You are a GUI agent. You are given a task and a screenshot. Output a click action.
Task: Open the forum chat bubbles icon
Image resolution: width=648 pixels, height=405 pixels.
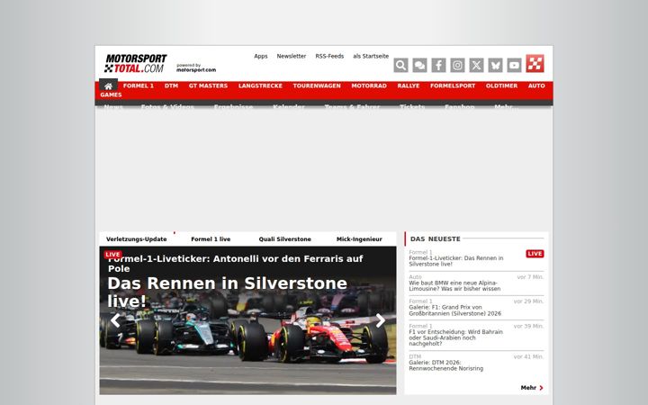(x=419, y=66)
